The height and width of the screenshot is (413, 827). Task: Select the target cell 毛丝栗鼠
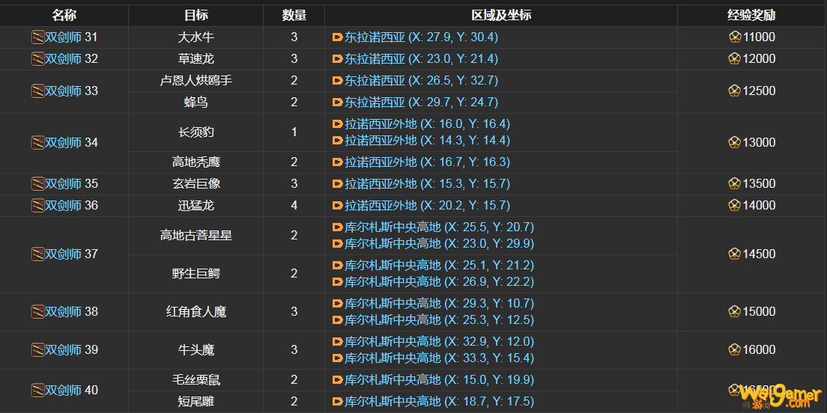click(x=196, y=380)
